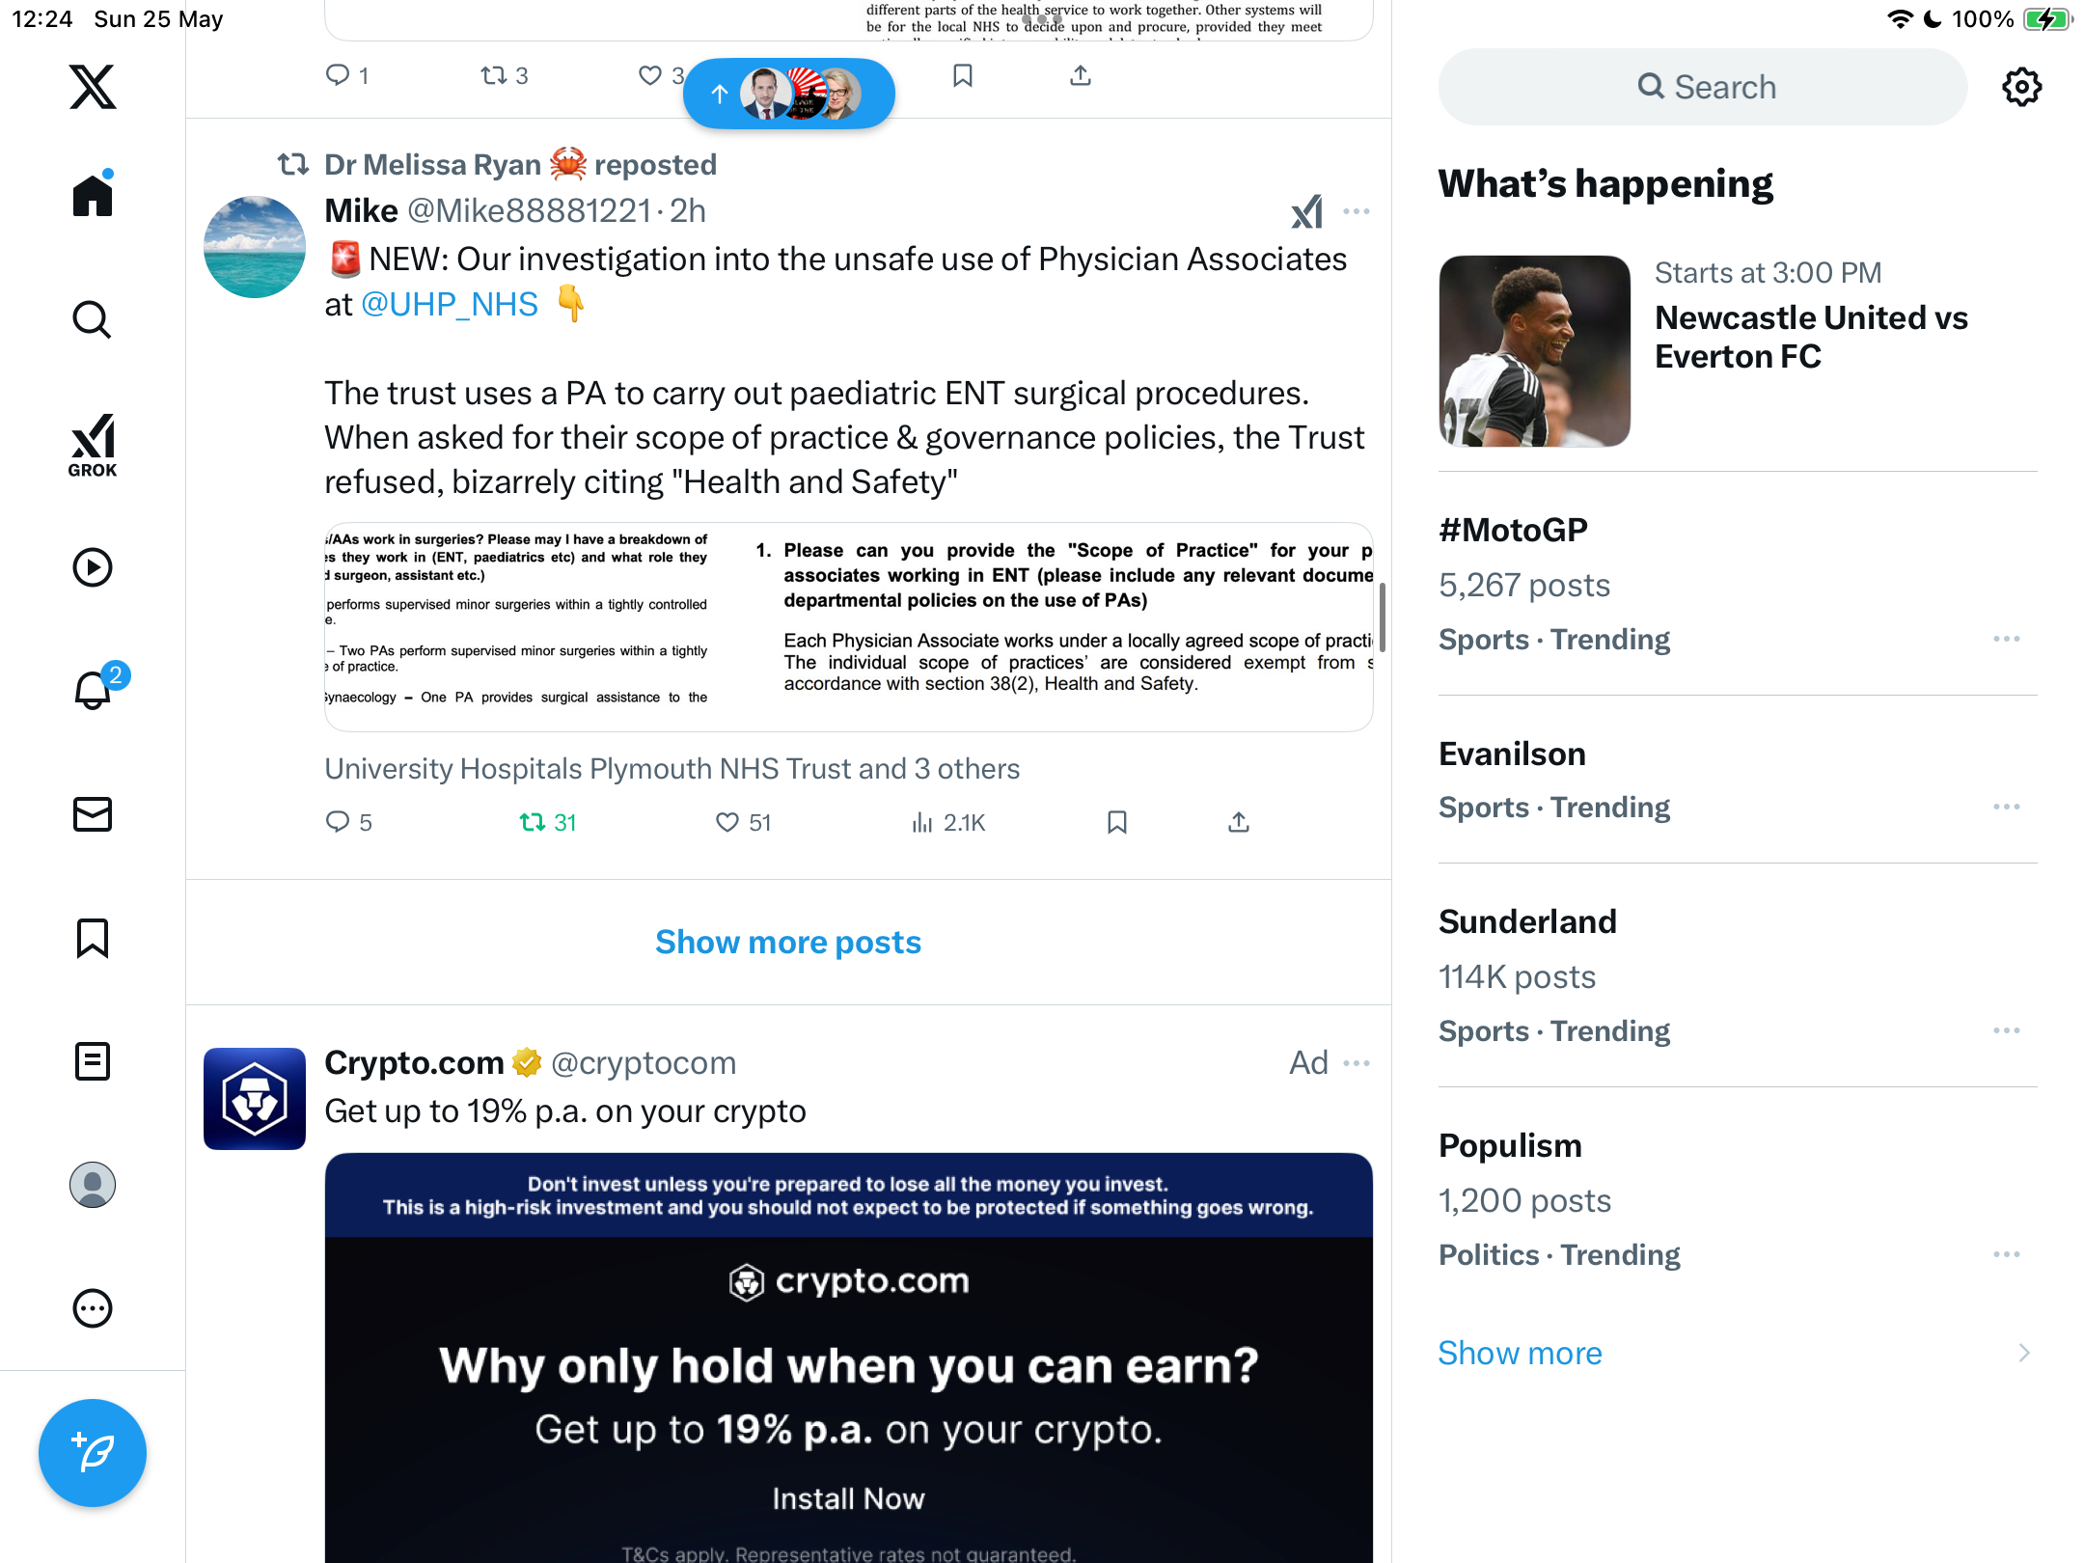
Task: Open options menu for #MotoGP trend
Action: 2007,639
